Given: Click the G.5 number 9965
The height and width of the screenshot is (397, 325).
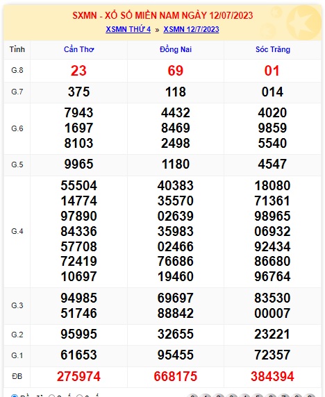Looking at the screenshot, I should (78, 164).
